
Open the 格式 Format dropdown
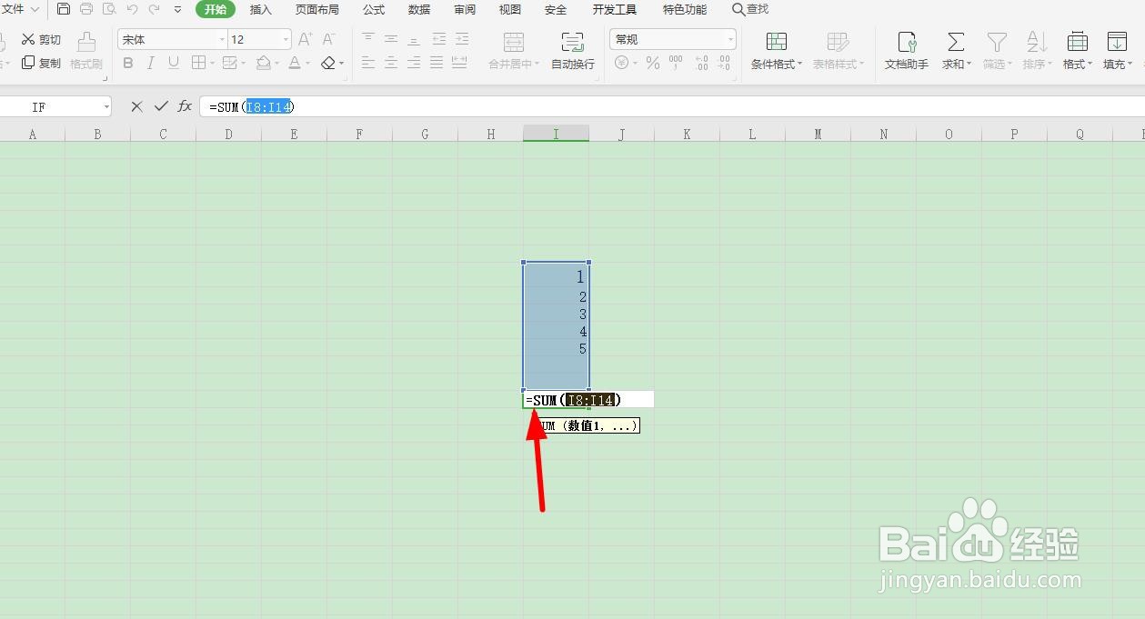pyautogui.click(x=1078, y=51)
